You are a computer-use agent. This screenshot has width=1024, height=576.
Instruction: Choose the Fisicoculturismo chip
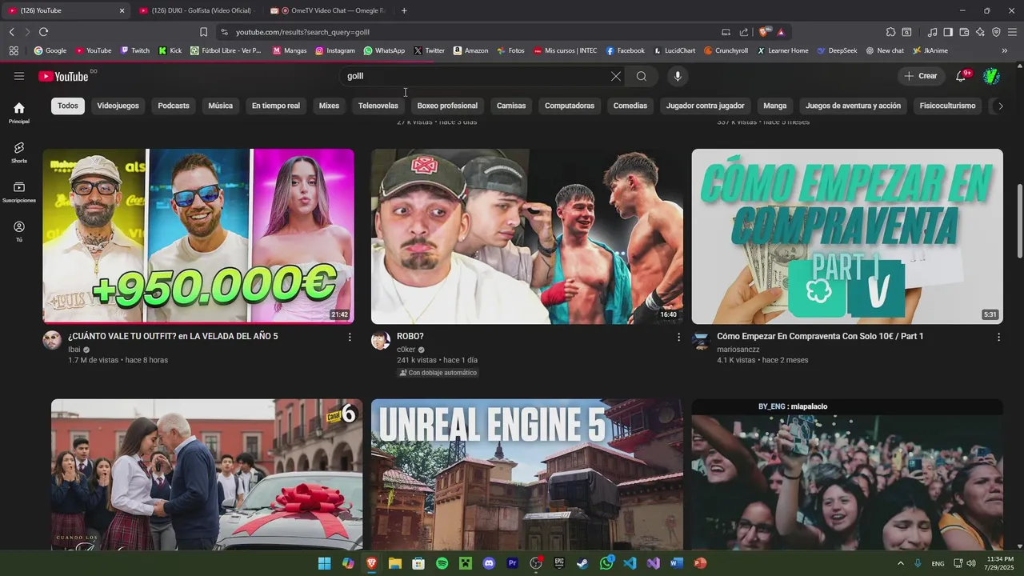(947, 106)
